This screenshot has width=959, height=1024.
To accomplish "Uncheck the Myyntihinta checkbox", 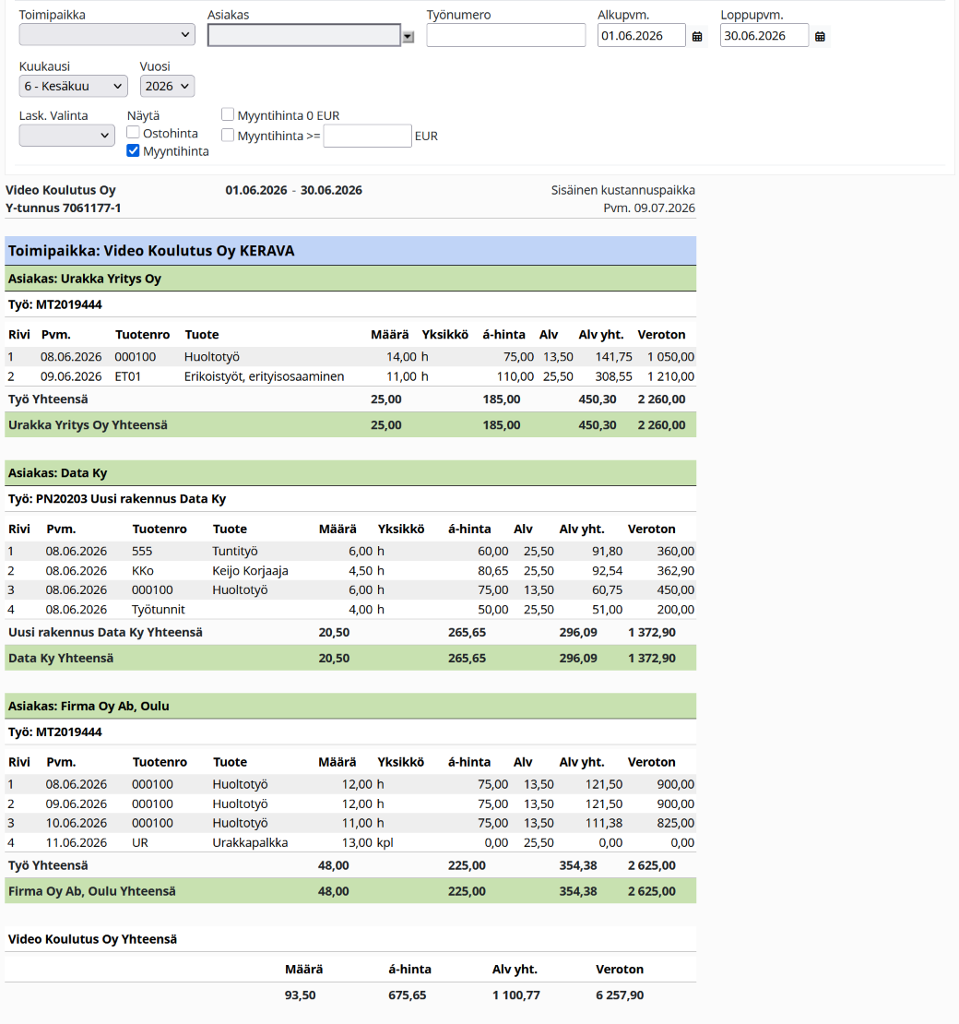I will (133, 151).
